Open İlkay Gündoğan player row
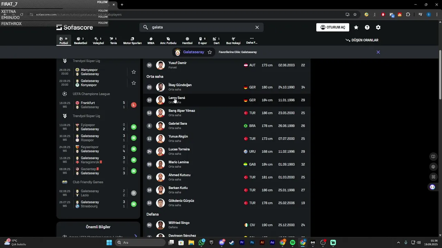 coord(227,87)
